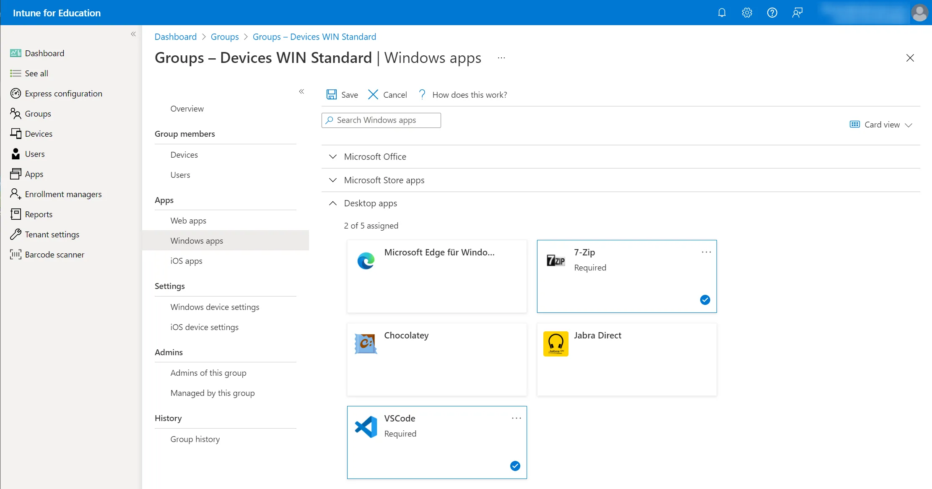
Task: Click the 7-Zip app icon
Action: click(x=556, y=261)
